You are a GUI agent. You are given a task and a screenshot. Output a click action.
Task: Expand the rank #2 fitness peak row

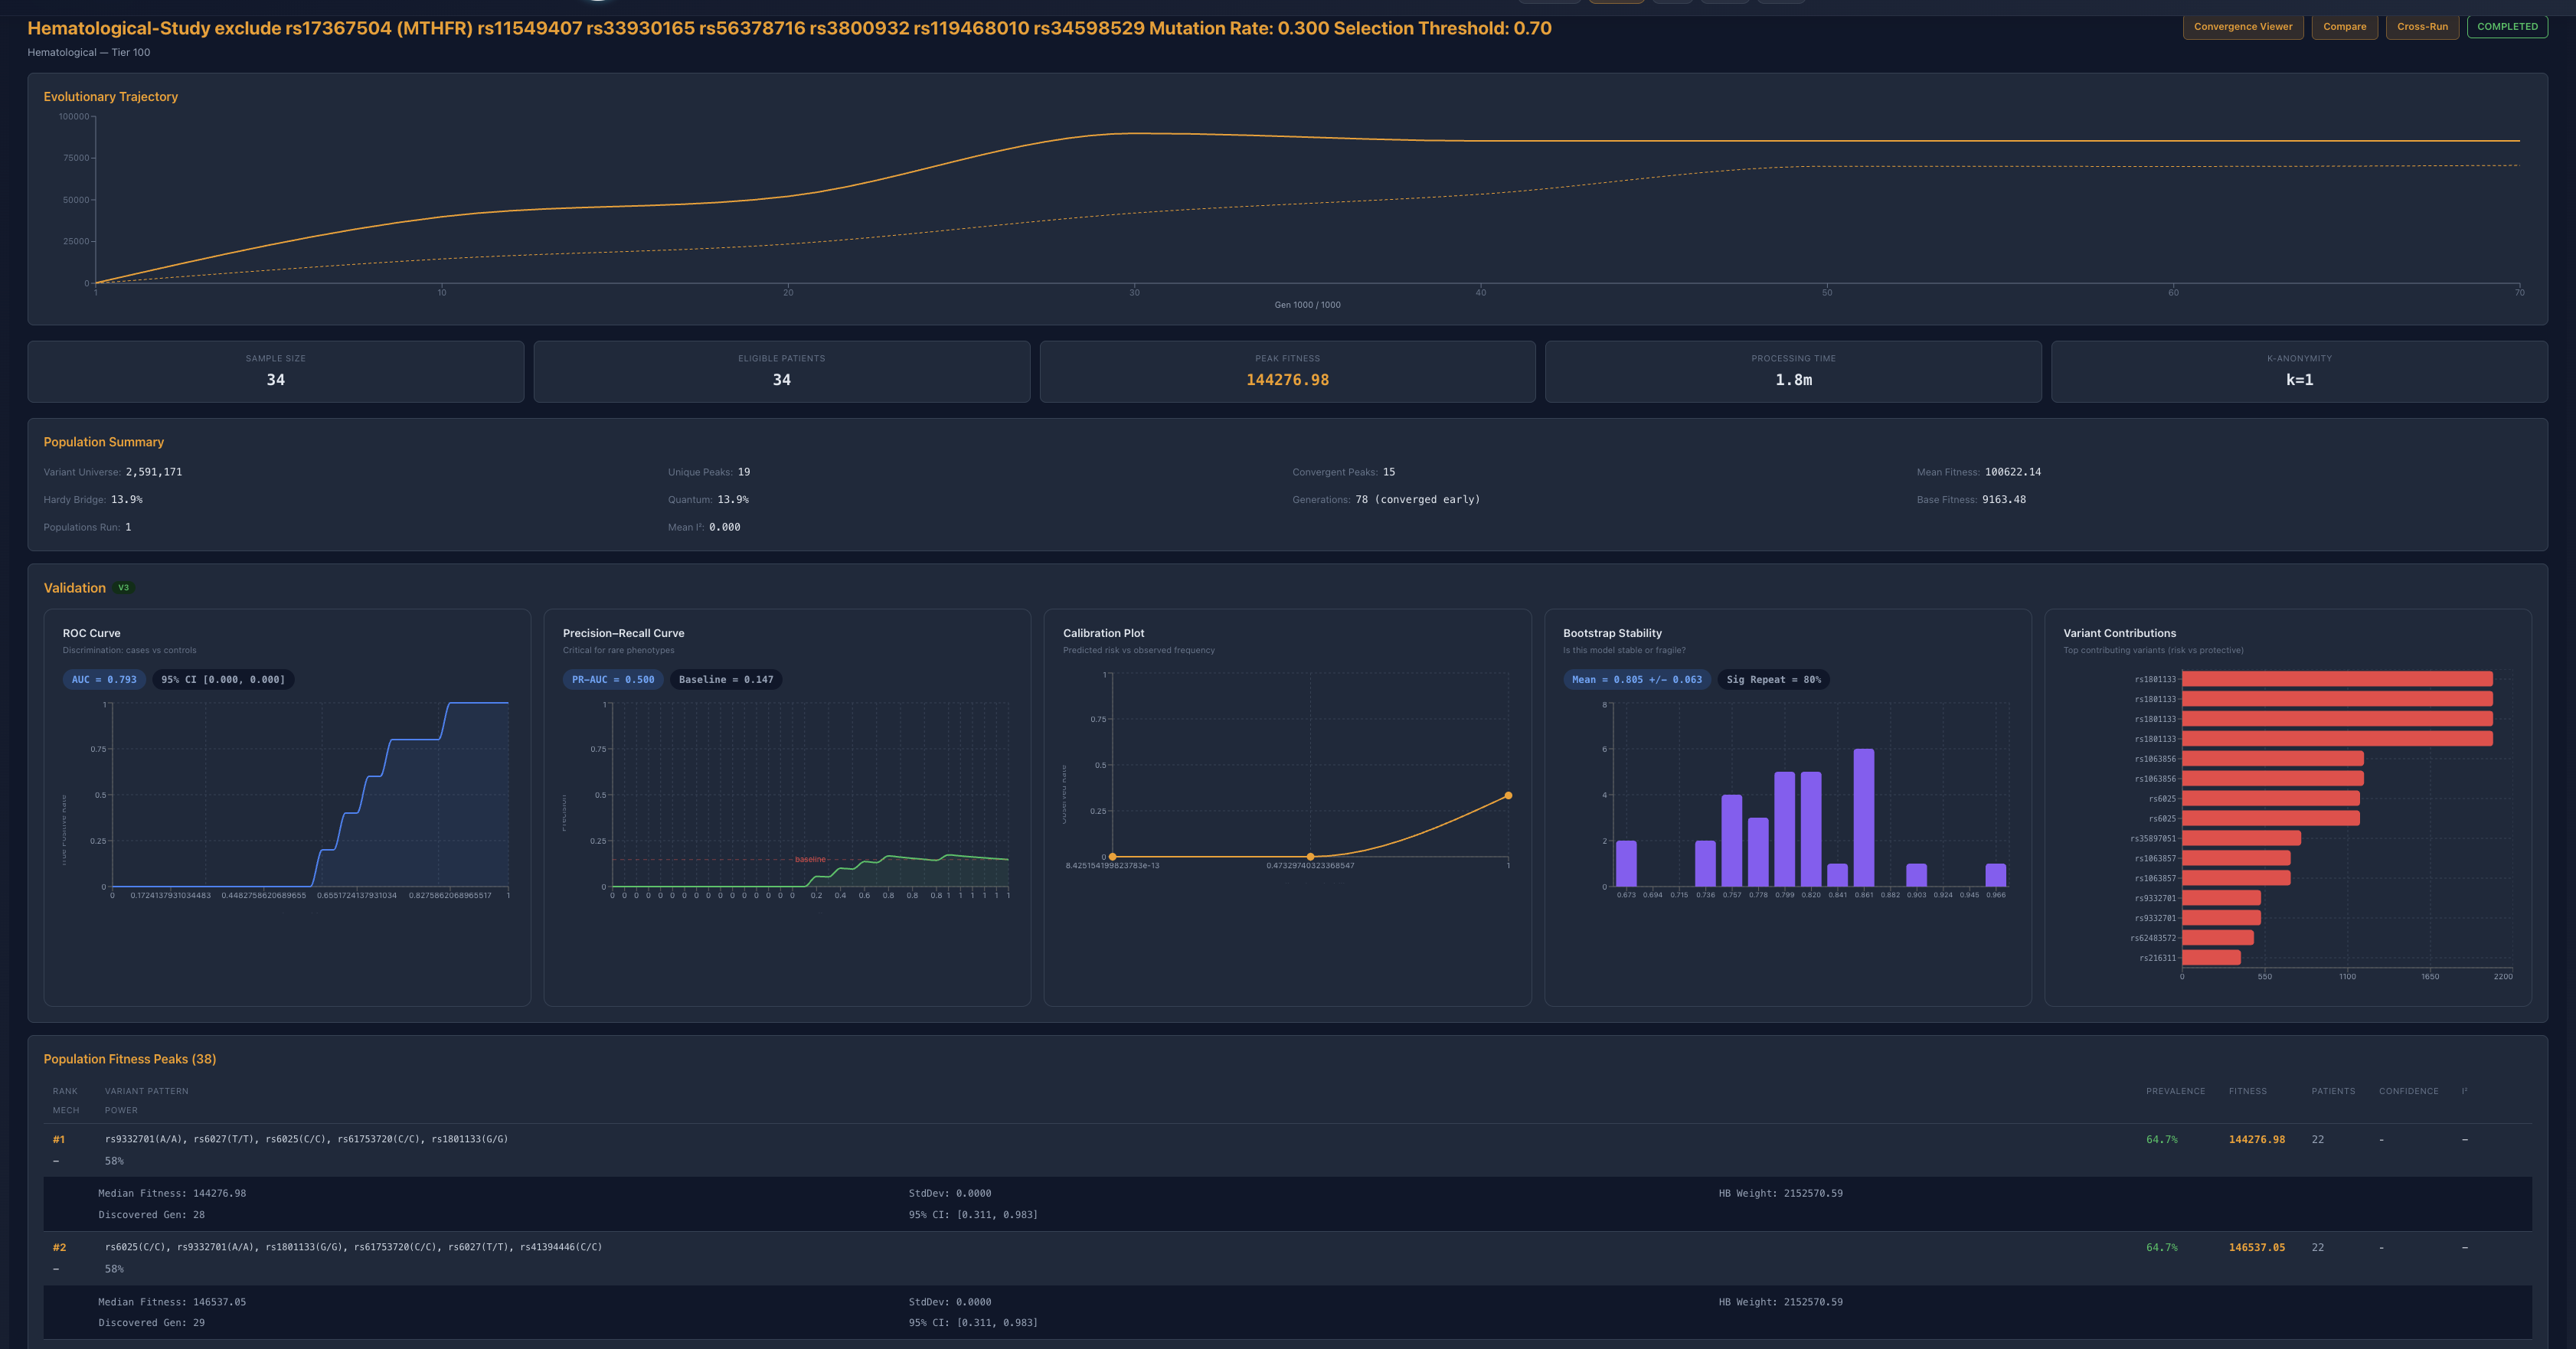click(353, 1247)
